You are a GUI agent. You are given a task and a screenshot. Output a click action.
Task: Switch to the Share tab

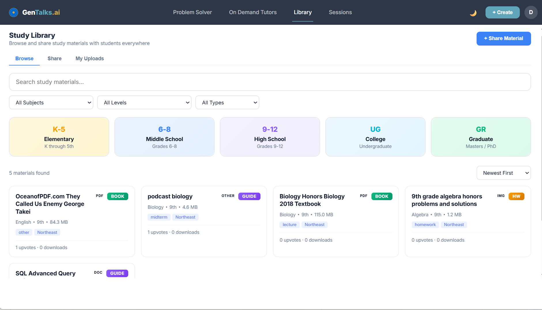54,59
